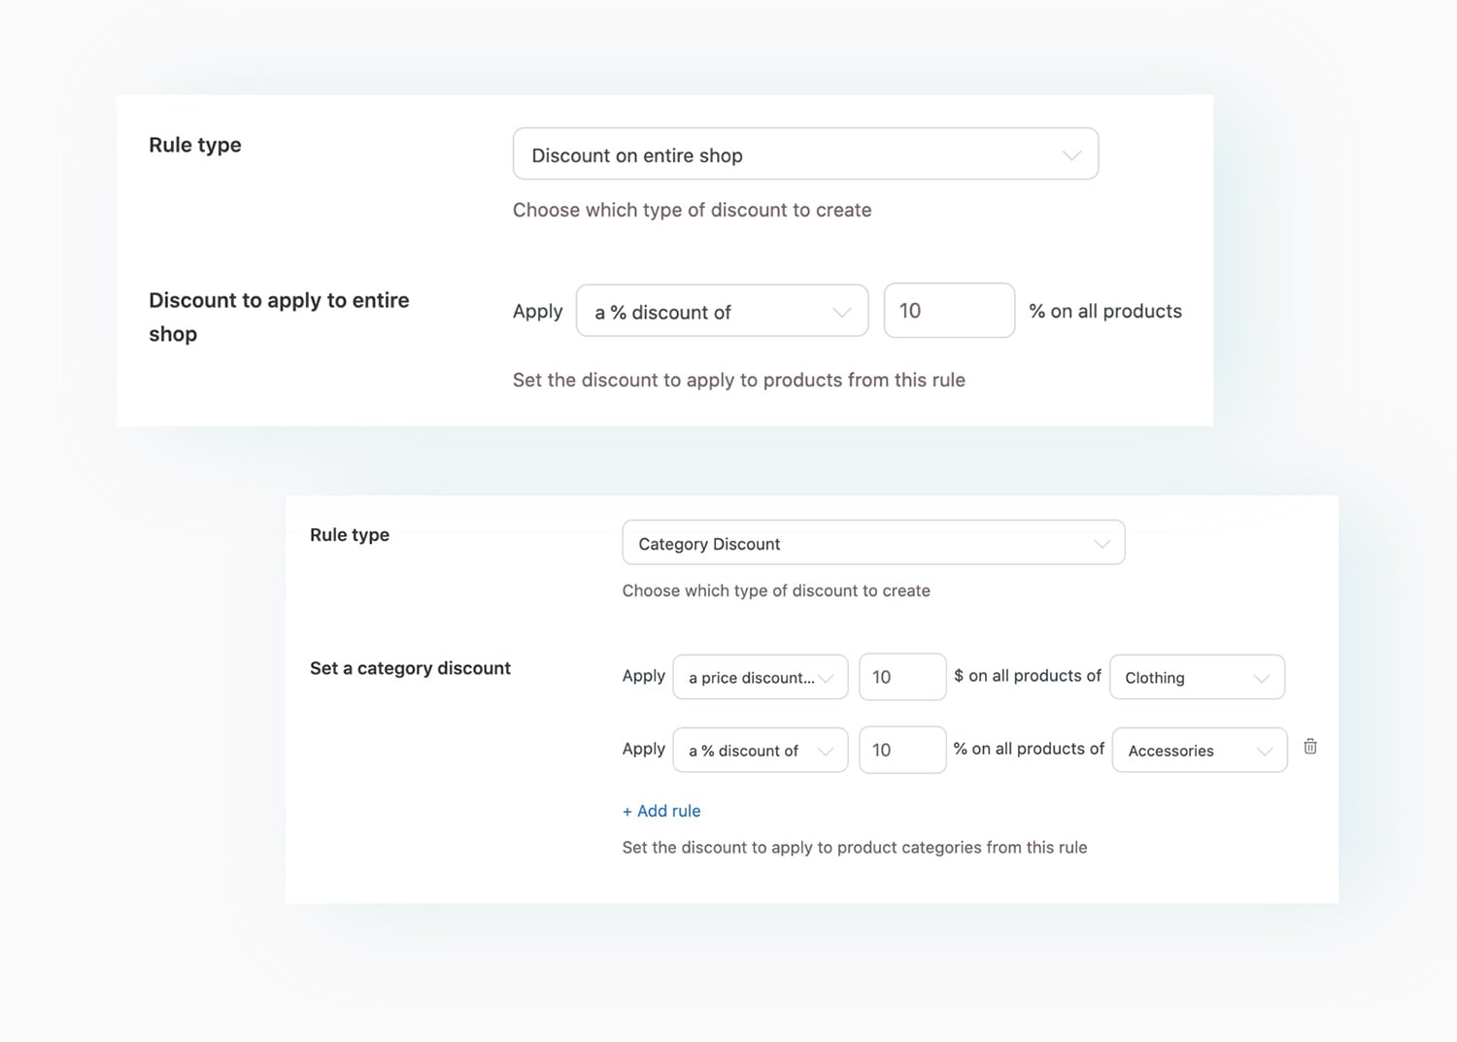Viewport: 1457px width, 1042px height.
Task: Click the percent amount field for Accessories
Action: 901,750
